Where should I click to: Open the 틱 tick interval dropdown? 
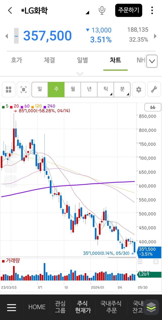[106, 89]
